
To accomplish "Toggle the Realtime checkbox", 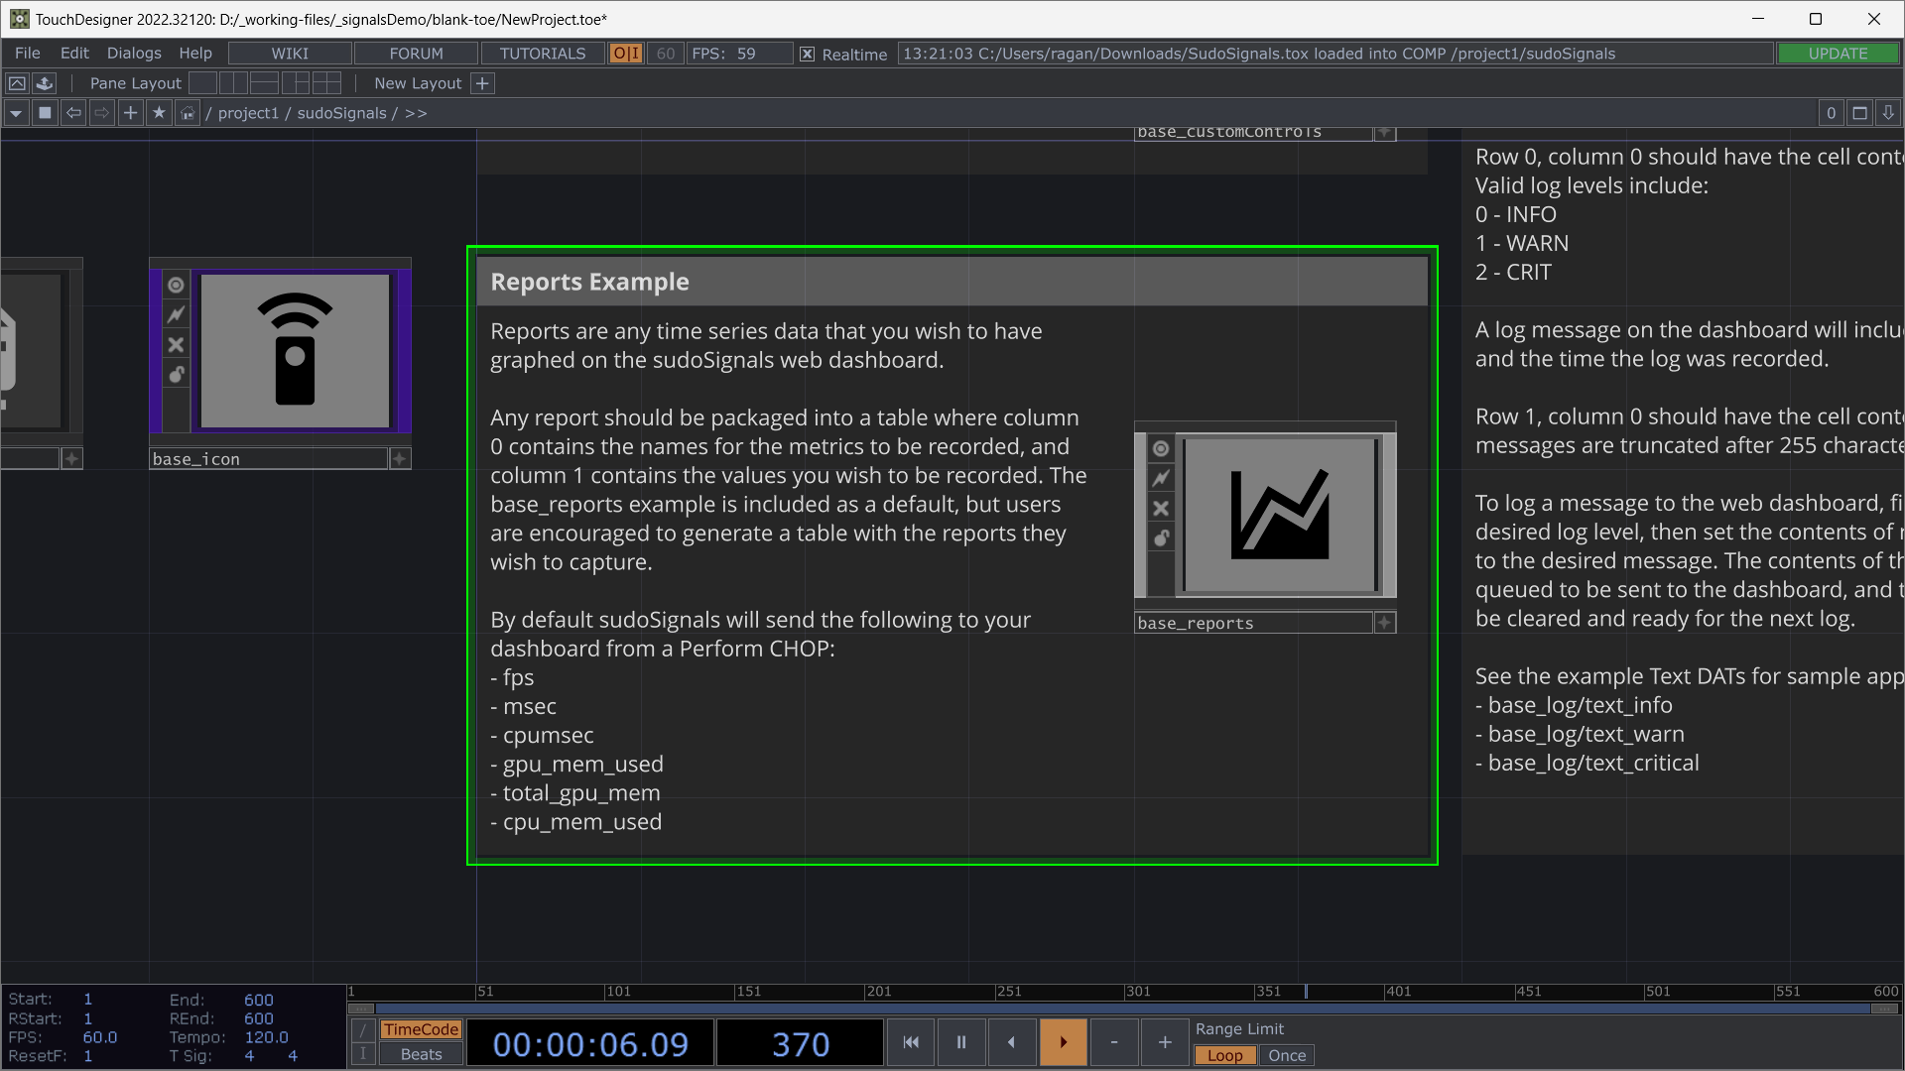I will click(x=808, y=55).
